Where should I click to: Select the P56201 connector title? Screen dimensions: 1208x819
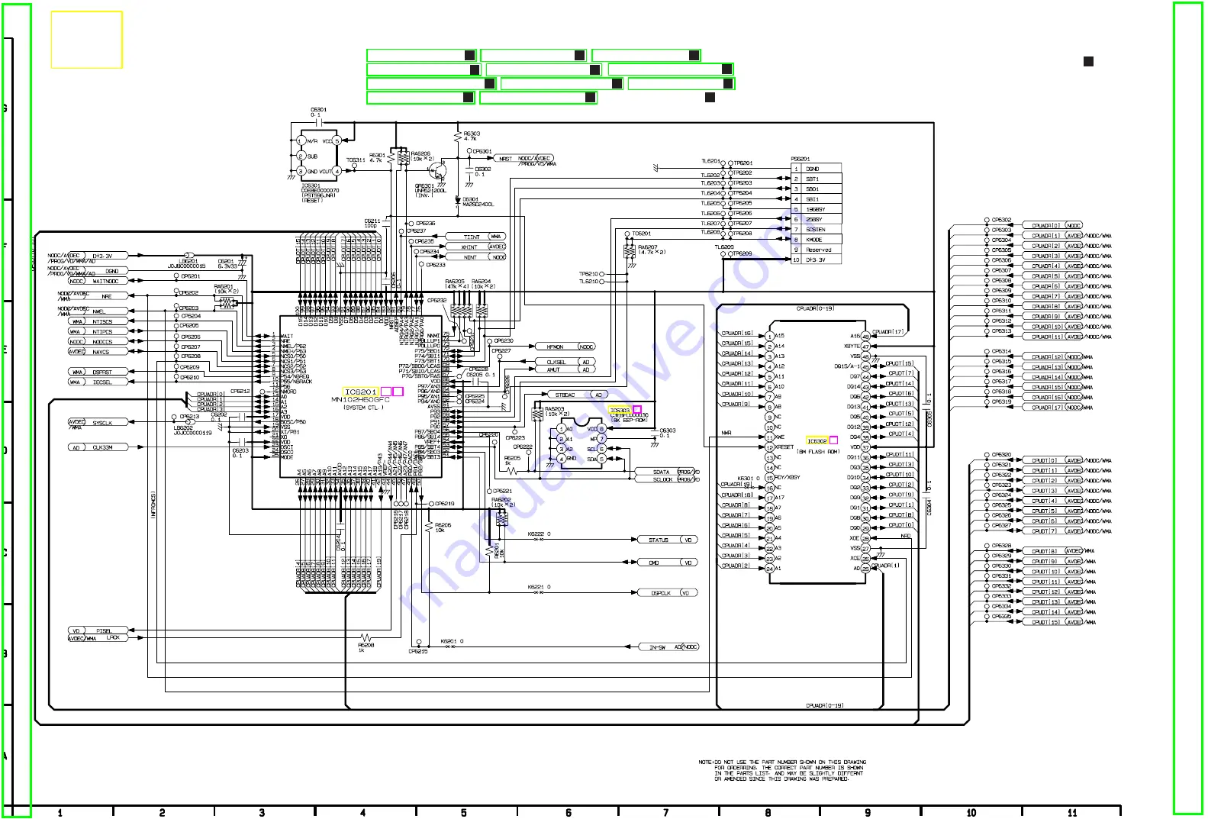click(800, 159)
